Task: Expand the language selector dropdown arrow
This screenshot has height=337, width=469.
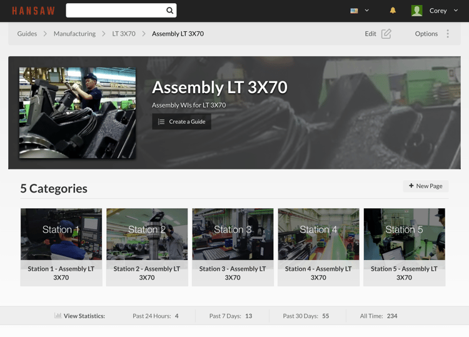Action: tap(367, 11)
